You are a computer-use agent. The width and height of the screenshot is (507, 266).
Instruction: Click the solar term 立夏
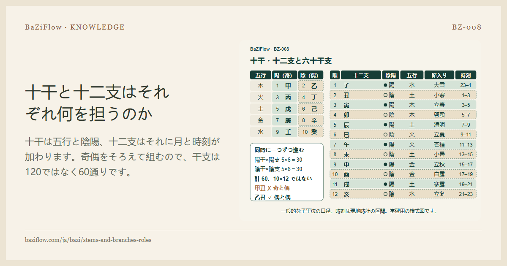pyautogui.click(x=439, y=135)
